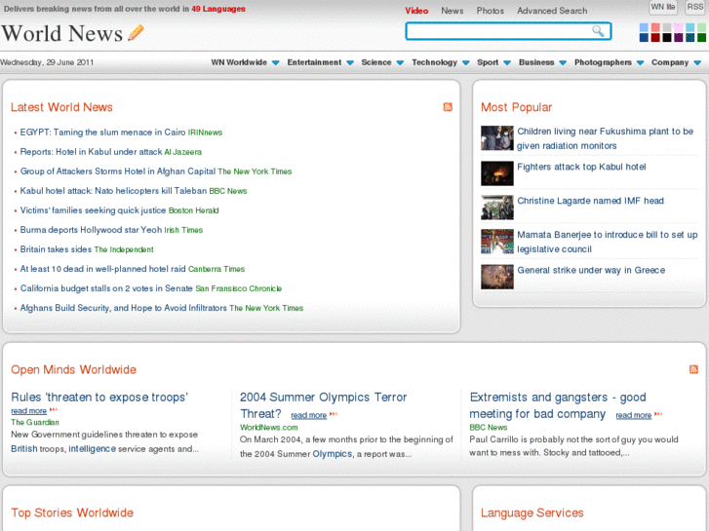
Task: Expand the Company menu arrow
Action: point(697,62)
